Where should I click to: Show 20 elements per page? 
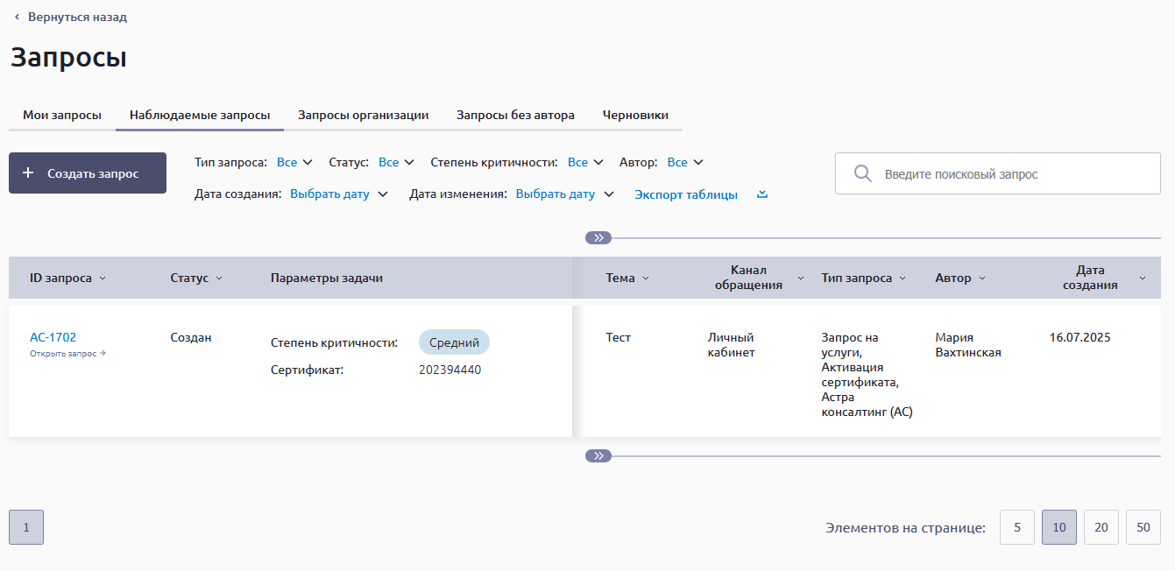(1101, 527)
